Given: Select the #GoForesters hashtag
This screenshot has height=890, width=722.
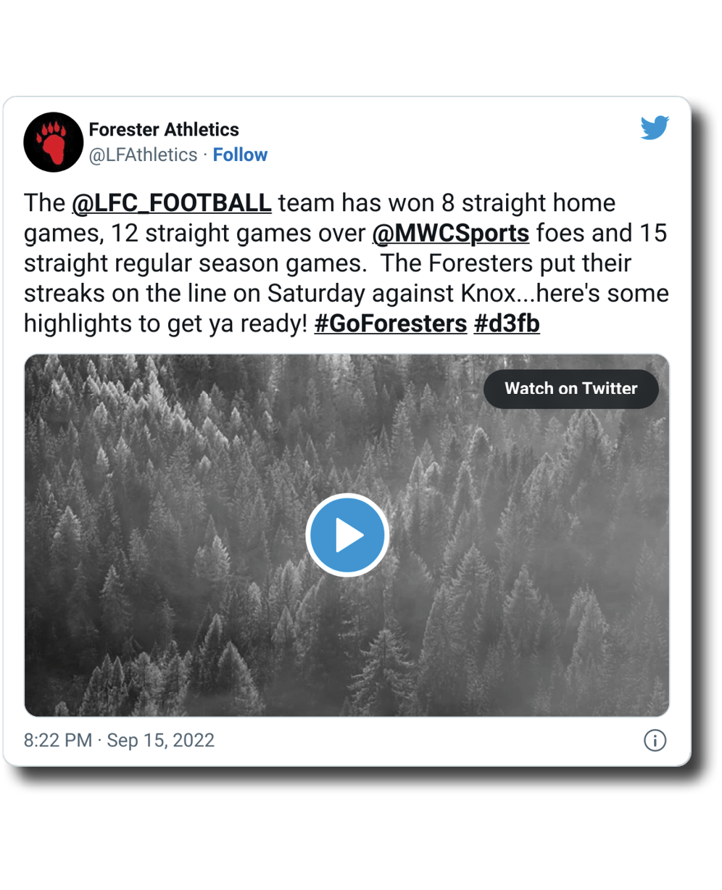Looking at the screenshot, I should coord(391,323).
